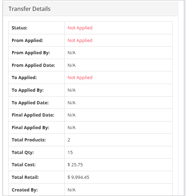Click the Total Qty value 15
The width and height of the screenshot is (186, 196).
click(x=70, y=152)
